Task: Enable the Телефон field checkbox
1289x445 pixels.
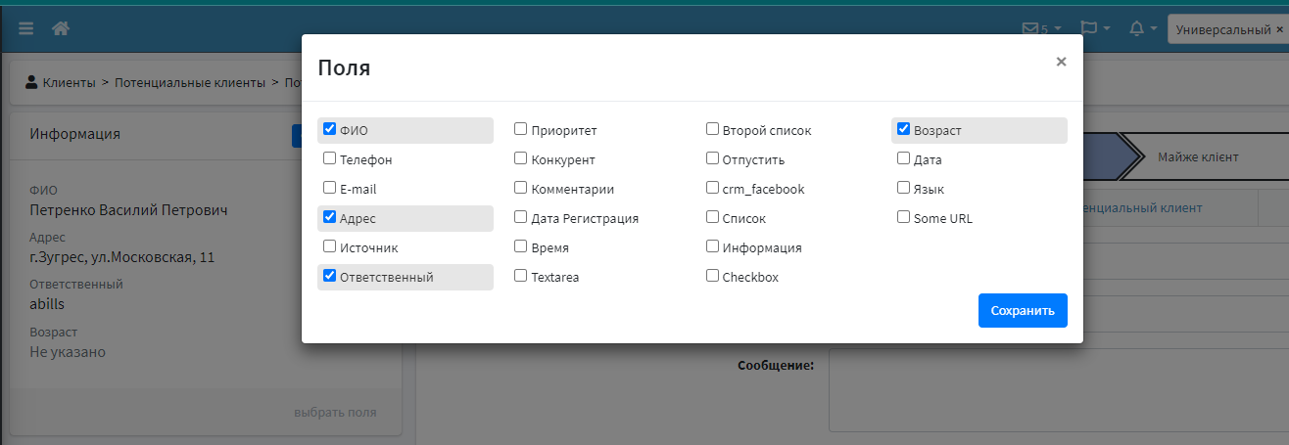Action: point(330,158)
